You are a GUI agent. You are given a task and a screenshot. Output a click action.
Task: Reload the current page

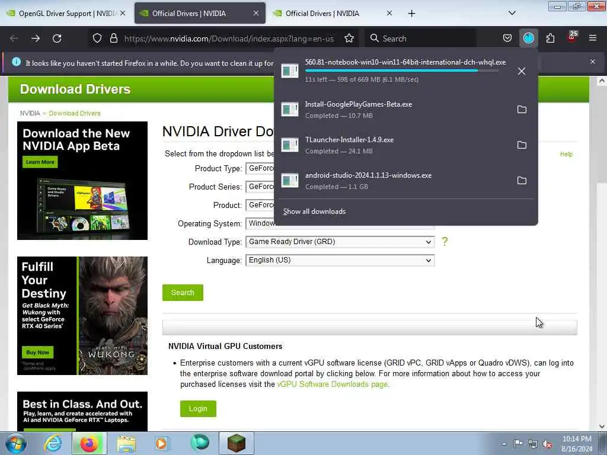57,39
